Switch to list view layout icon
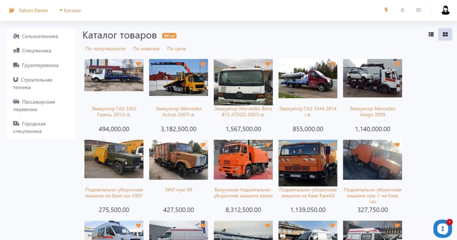 click(431, 34)
